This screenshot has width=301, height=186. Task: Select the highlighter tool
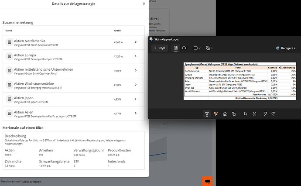216,114
